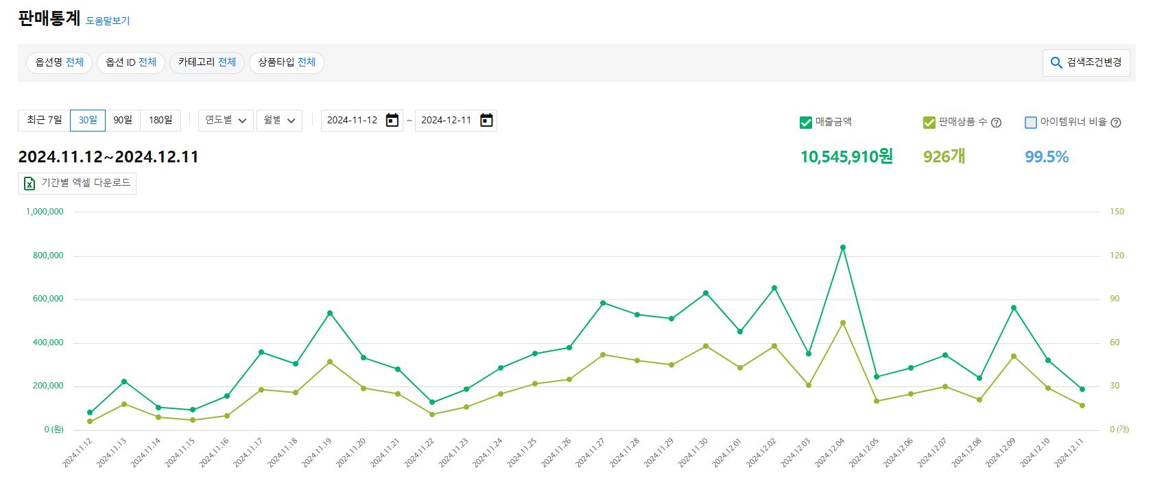Click the help icon beside 아이템위너 비율
The width and height of the screenshot is (1153, 496).
click(x=1116, y=123)
